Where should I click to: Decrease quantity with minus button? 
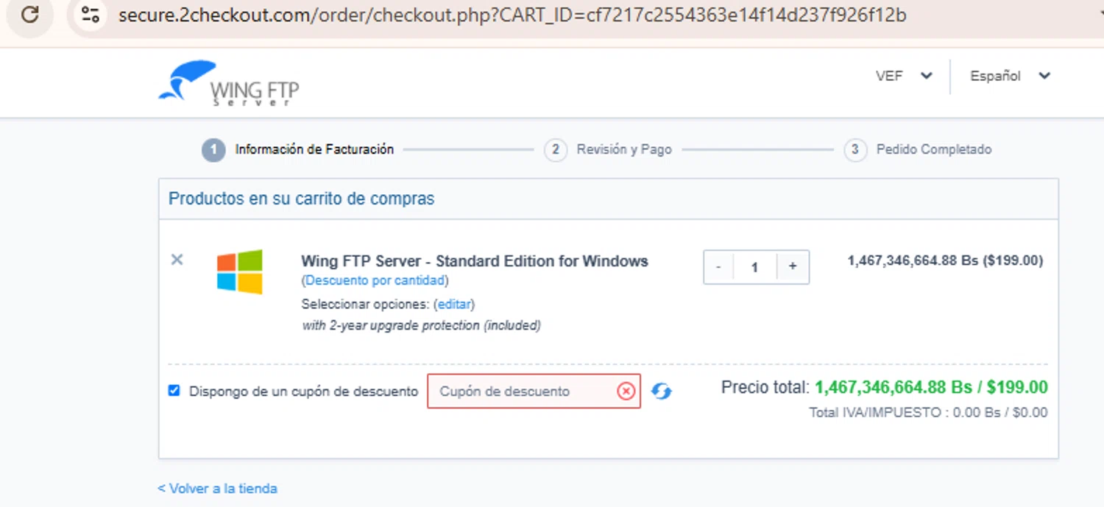pos(718,267)
